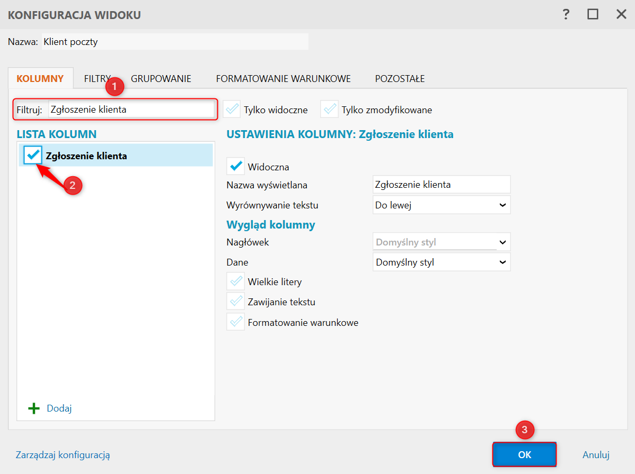This screenshot has height=474, width=635.
Task: Open Wyrównywanie tekstu dropdown
Action: tap(442, 205)
